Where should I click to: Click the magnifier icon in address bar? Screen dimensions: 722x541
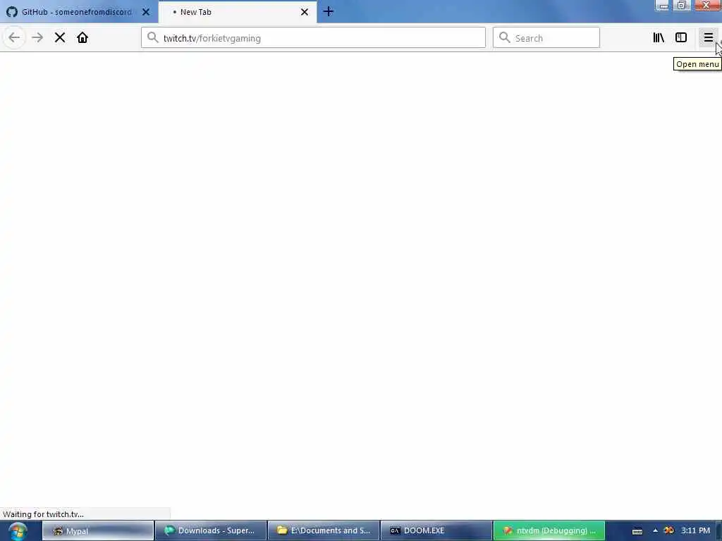click(x=153, y=37)
